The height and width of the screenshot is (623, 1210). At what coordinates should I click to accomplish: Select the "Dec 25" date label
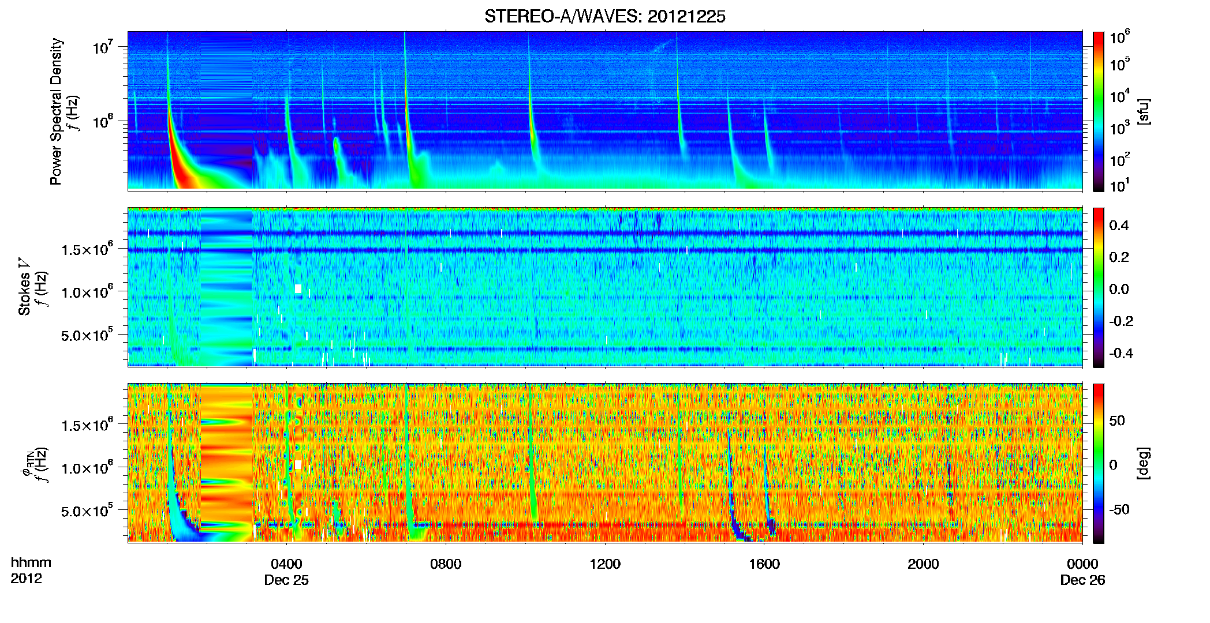286,580
